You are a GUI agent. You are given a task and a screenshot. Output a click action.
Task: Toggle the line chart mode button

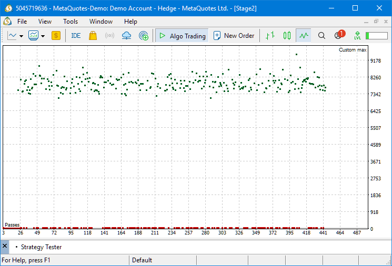tap(304, 36)
